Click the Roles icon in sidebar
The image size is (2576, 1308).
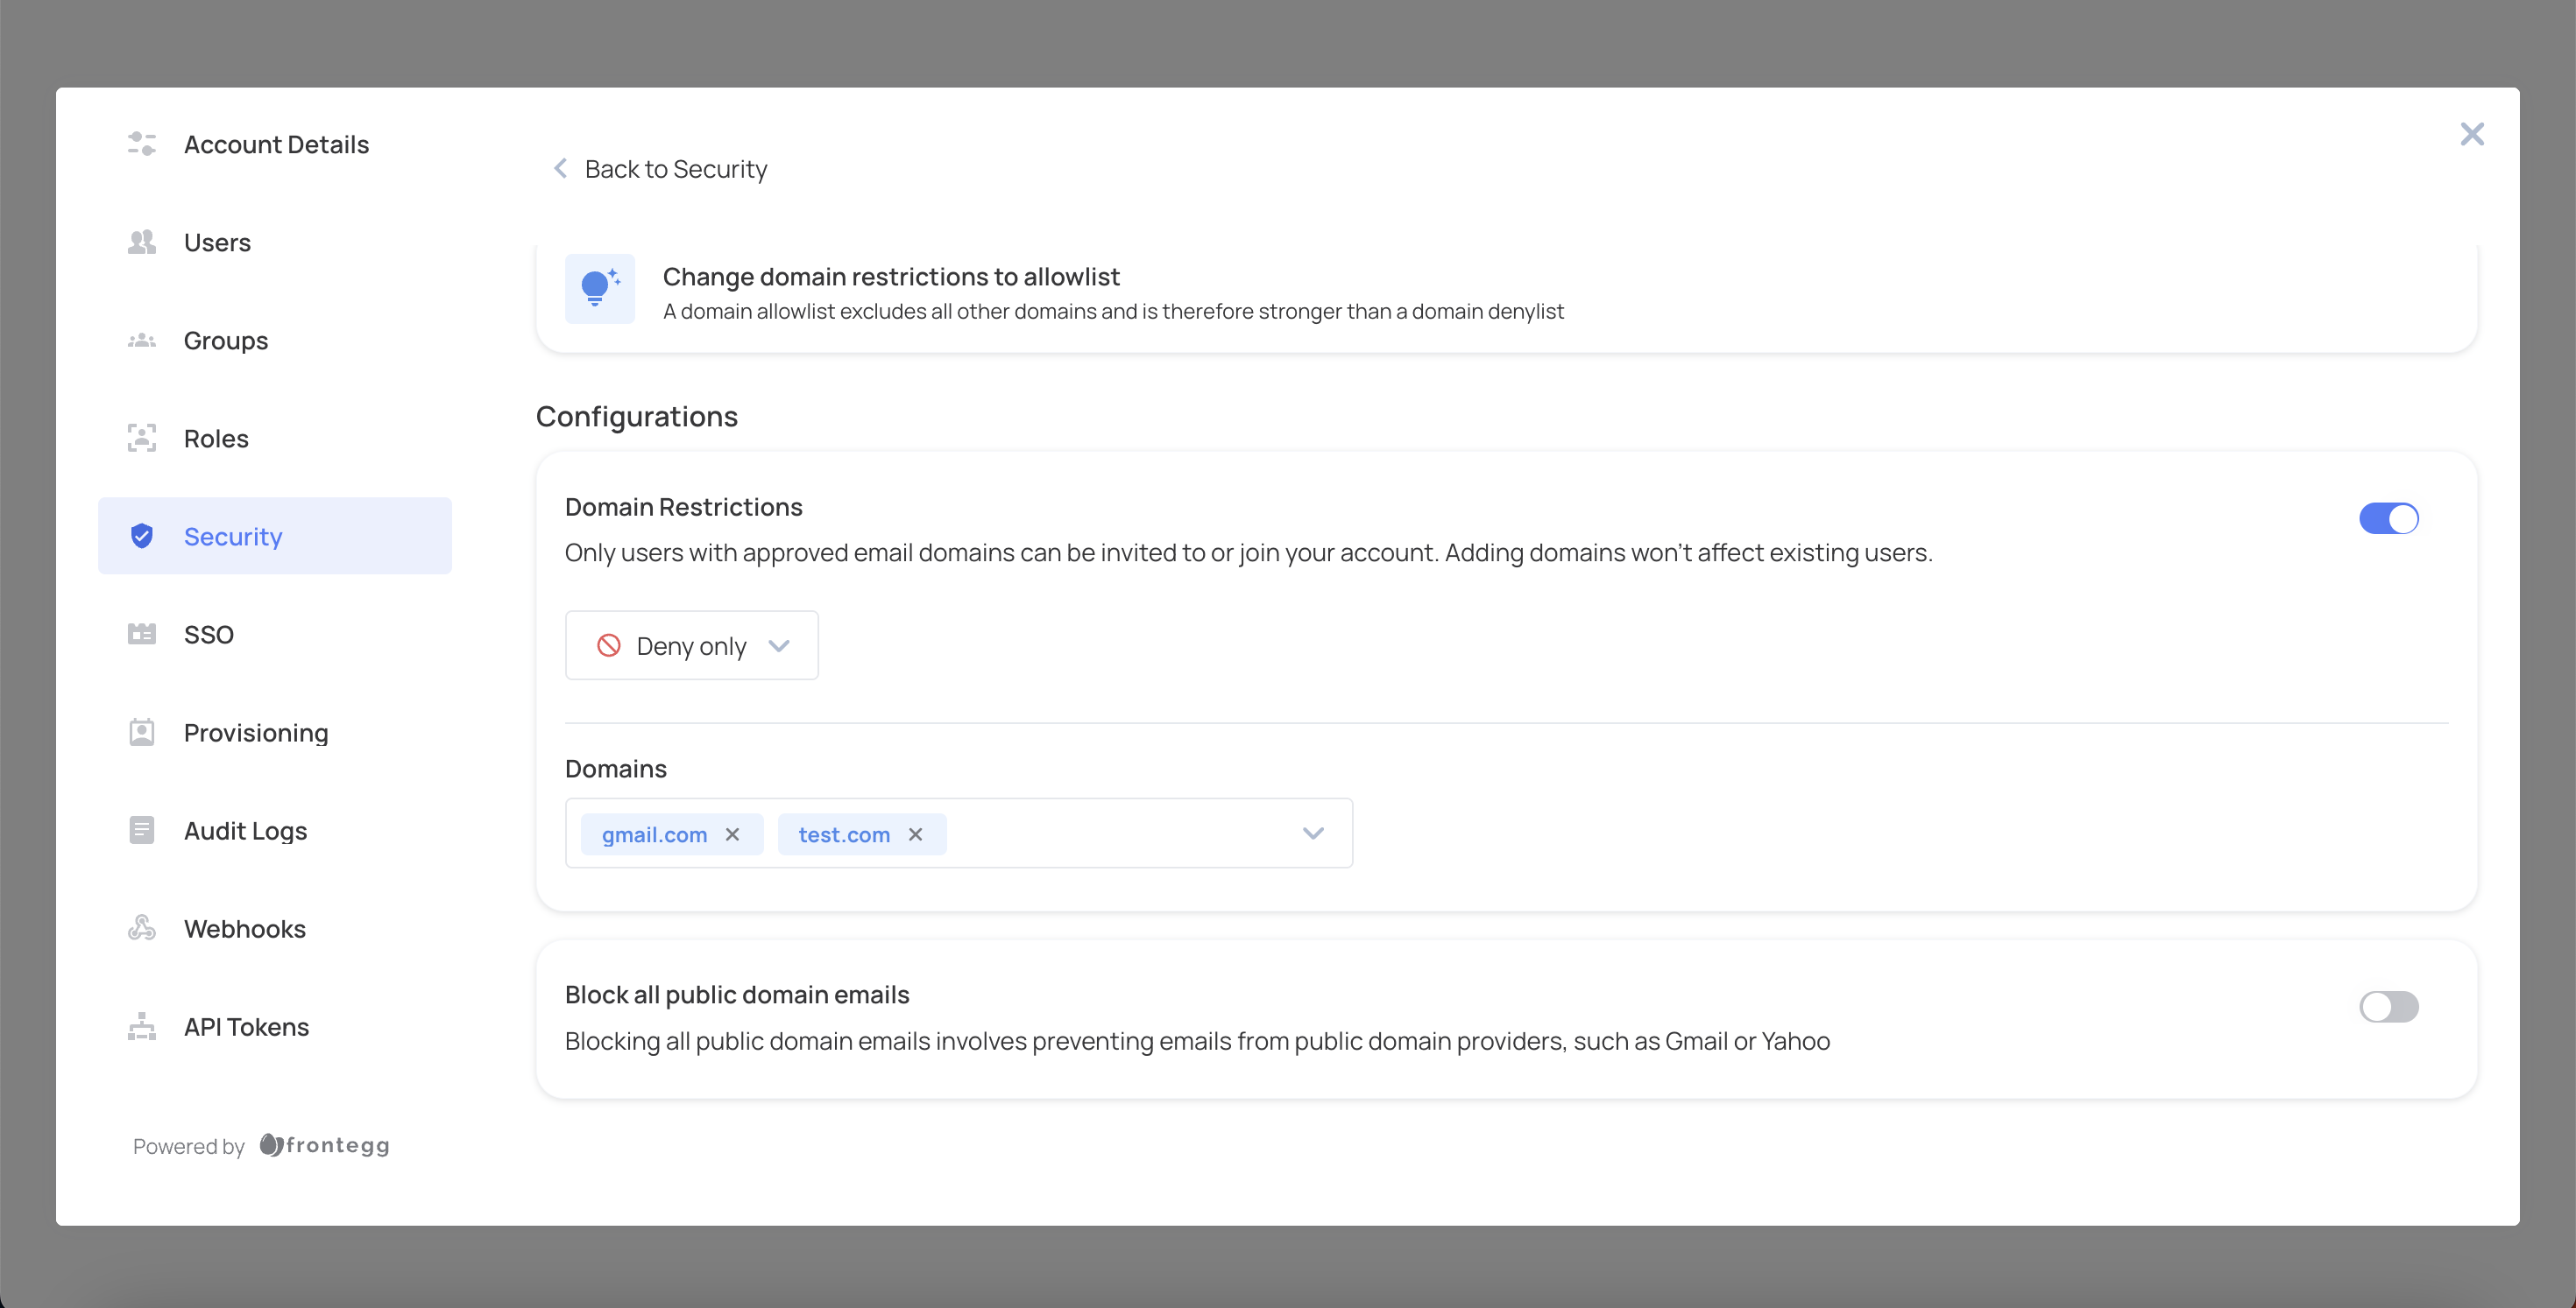pyautogui.click(x=142, y=439)
